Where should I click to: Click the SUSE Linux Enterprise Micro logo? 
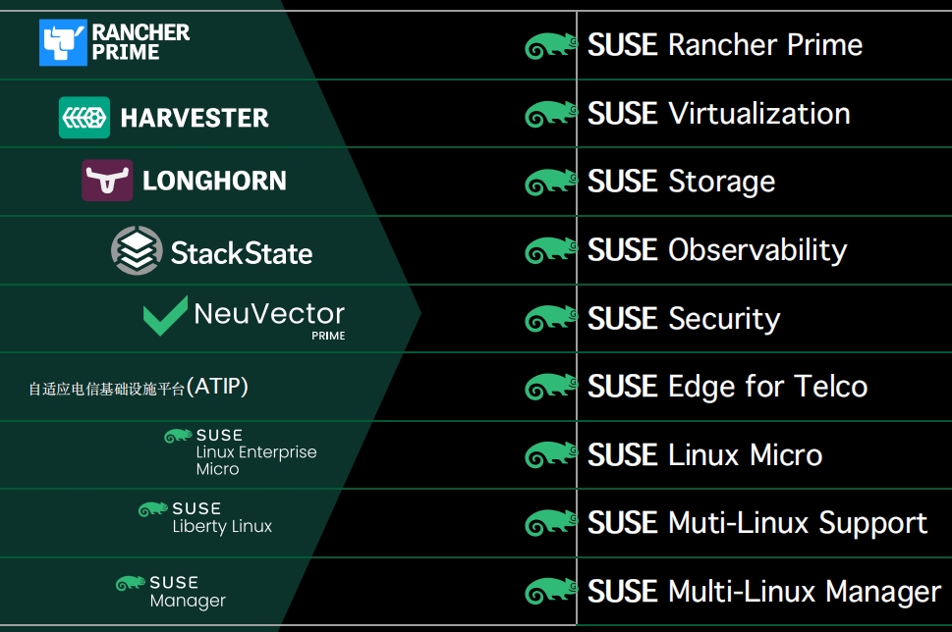241,451
